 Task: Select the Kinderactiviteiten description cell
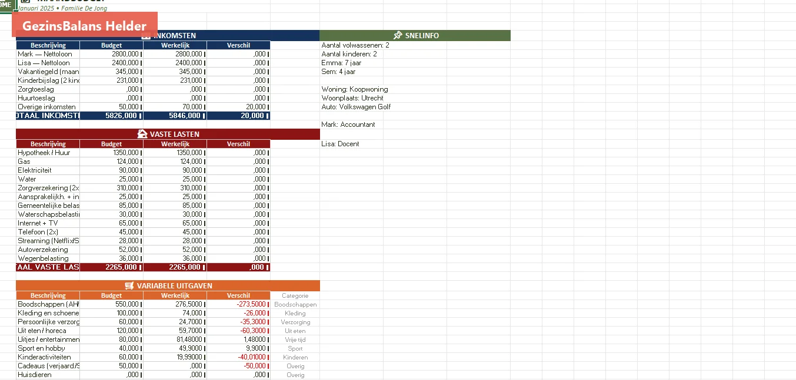click(48, 357)
